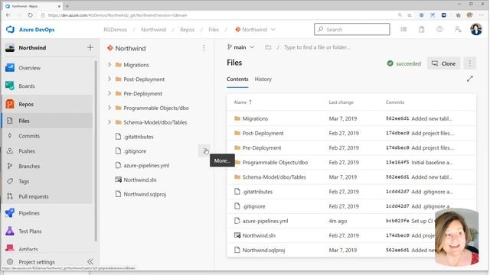This screenshot has height=275, width=490.
Task: Expand Schema-Model/dbo/Tables folder in tree
Action: pos(109,122)
